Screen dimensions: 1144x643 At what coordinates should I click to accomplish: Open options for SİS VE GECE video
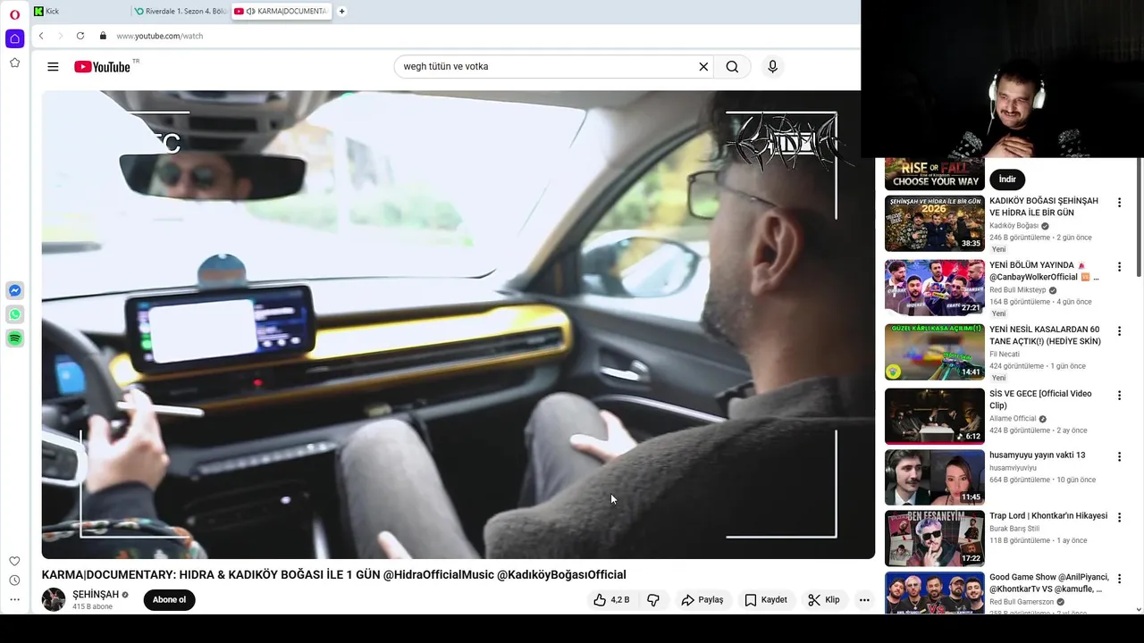(1119, 396)
